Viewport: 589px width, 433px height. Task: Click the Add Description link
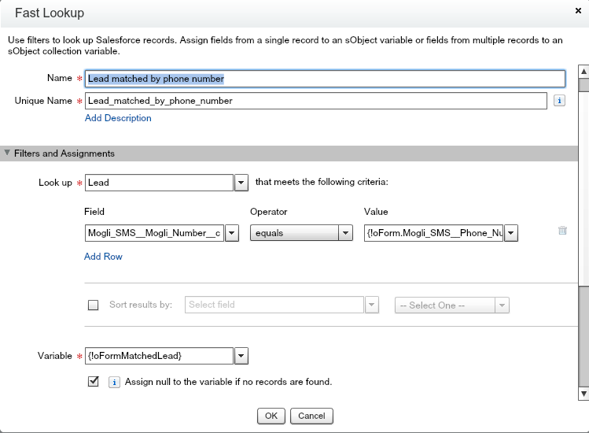coord(118,118)
